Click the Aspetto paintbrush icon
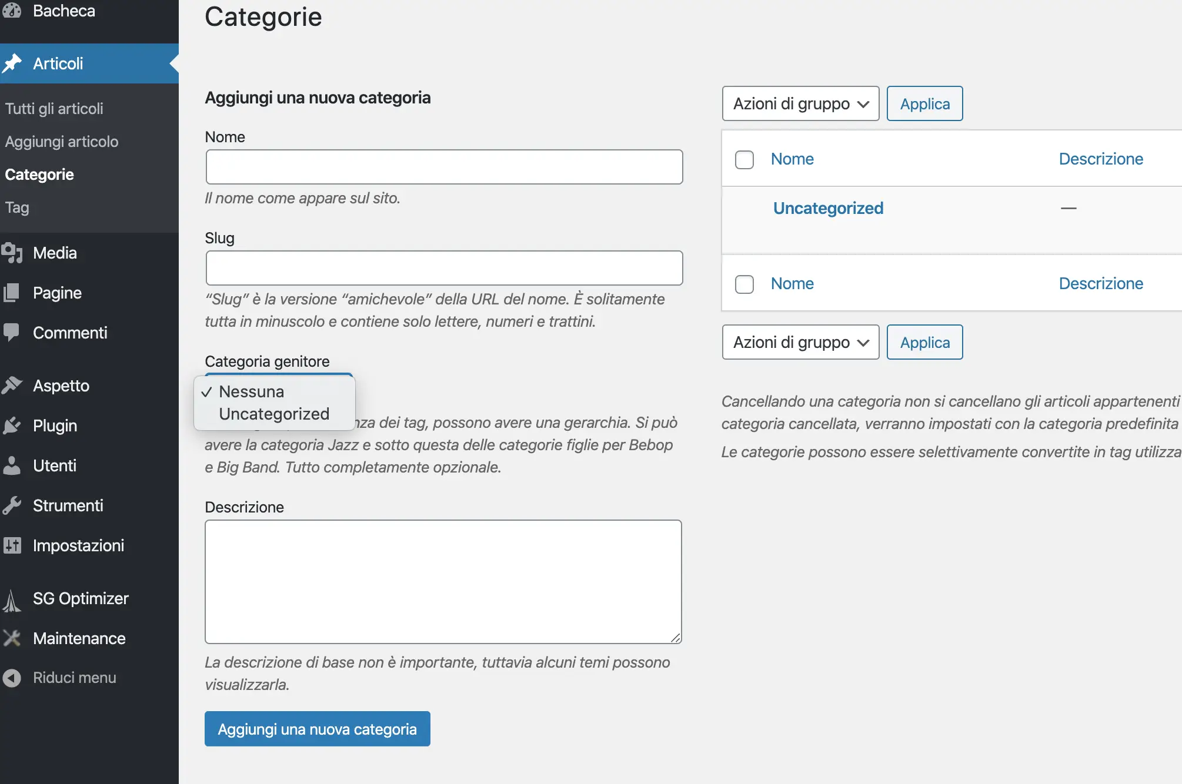Viewport: 1182px width, 784px height. coord(12,386)
